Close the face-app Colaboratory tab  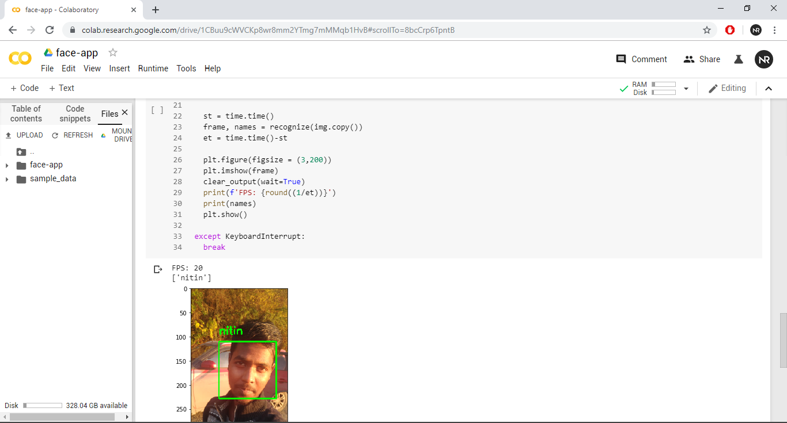pyautogui.click(x=134, y=10)
